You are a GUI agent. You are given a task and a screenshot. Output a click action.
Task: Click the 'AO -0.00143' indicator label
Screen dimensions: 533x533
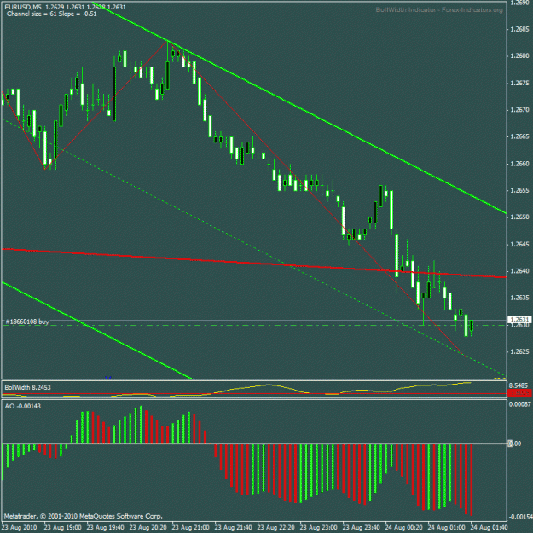(22, 406)
